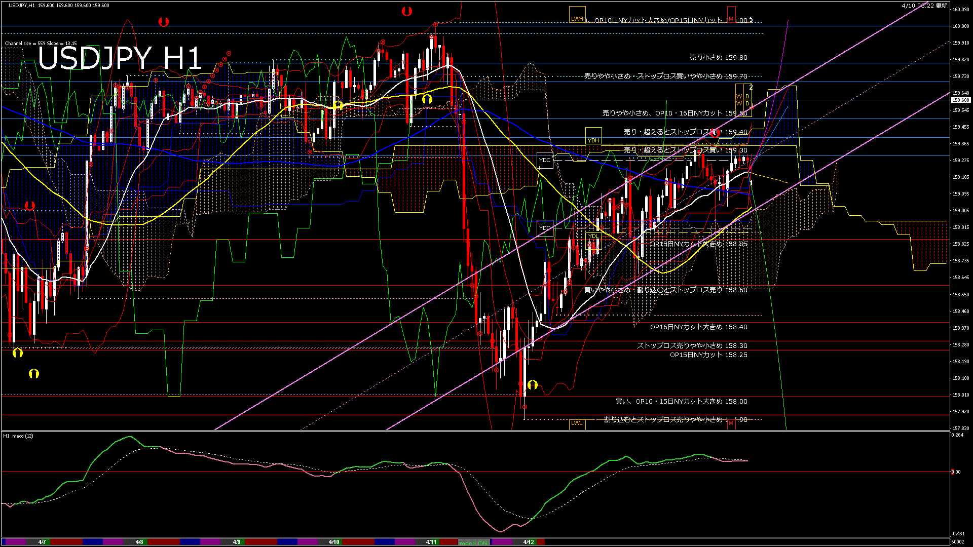Image resolution: width=973 pixels, height=547 pixels.
Task: Click the Channel size = 559 Slope label
Action: click(41, 44)
